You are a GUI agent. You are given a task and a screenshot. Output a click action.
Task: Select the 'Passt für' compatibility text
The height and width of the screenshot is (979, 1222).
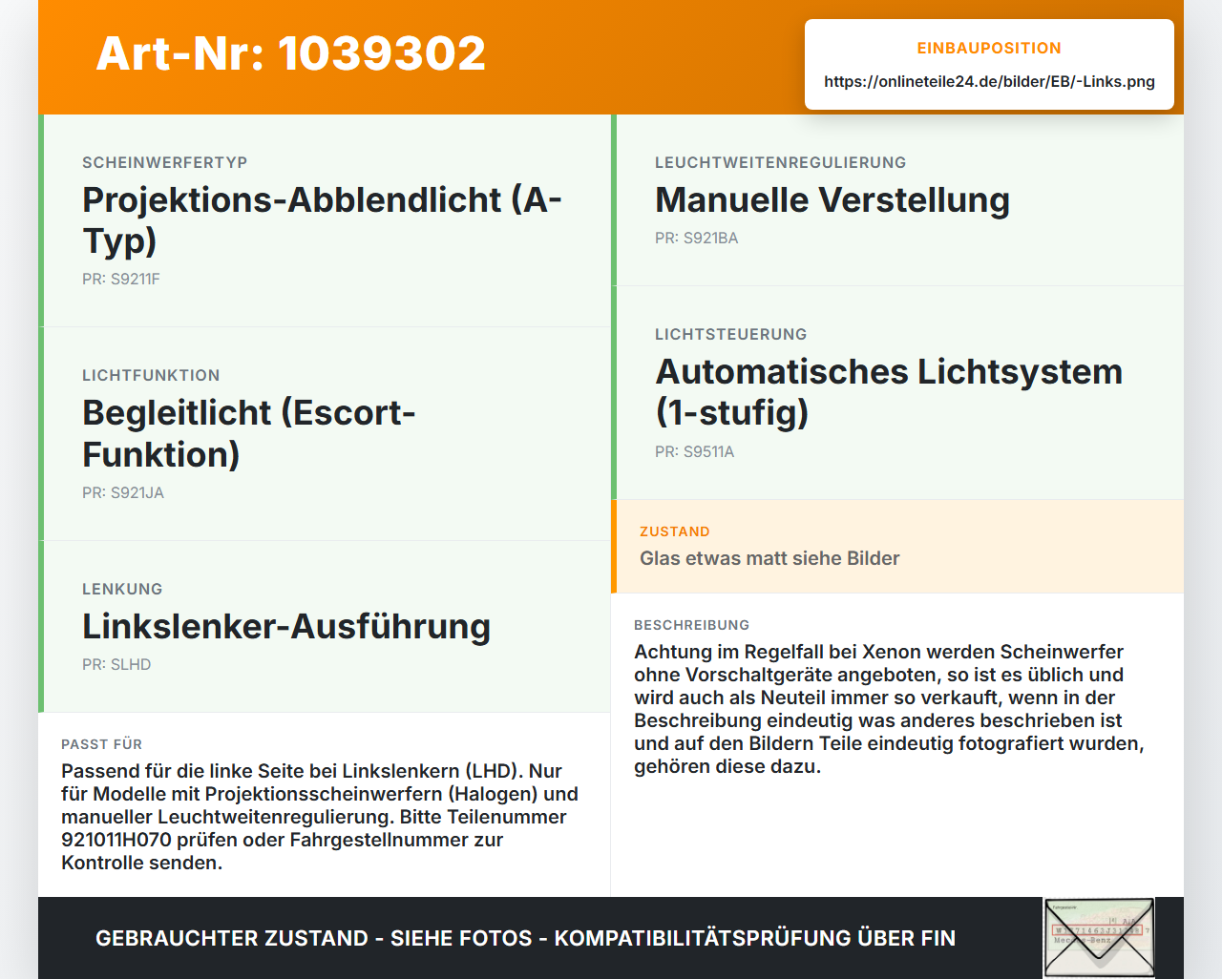320,817
